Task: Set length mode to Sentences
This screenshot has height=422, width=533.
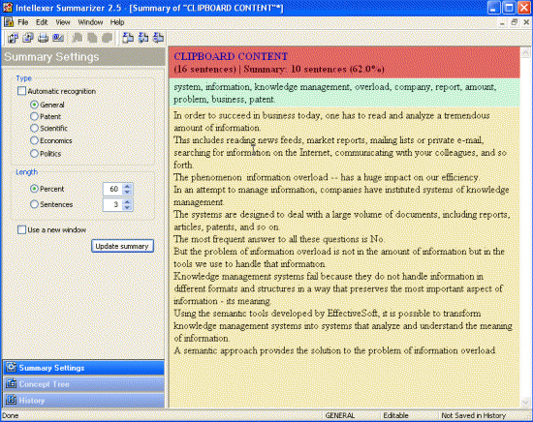Action: [34, 204]
